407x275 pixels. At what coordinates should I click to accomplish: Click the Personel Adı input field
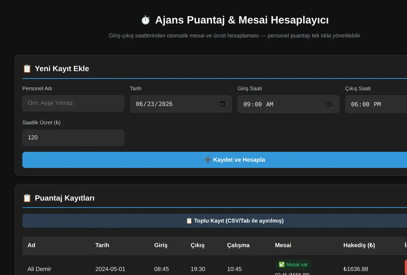pyautogui.click(x=73, y=103)
